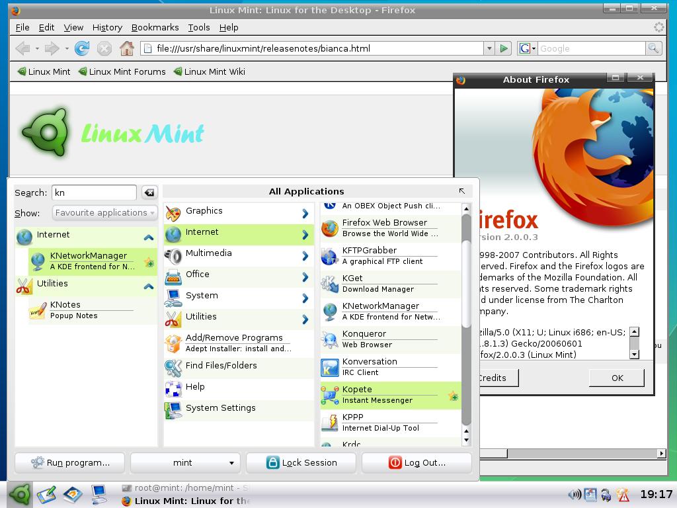Open the Linux Mint Forums bookmark
This screenshot has width=677, height=508.
122,71
